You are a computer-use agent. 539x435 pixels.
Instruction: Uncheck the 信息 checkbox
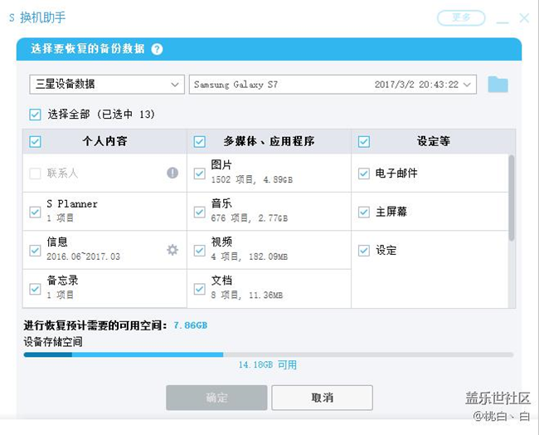coord(35,250)
